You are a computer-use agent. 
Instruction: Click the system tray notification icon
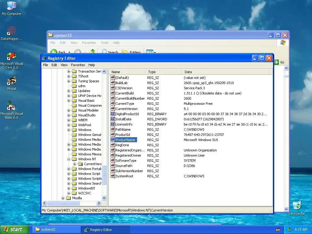[x=289, y=229]
